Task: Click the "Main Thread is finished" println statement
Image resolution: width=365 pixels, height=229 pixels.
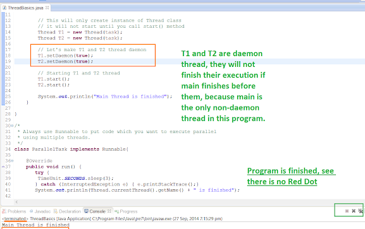Action: (x=105, y=97)
